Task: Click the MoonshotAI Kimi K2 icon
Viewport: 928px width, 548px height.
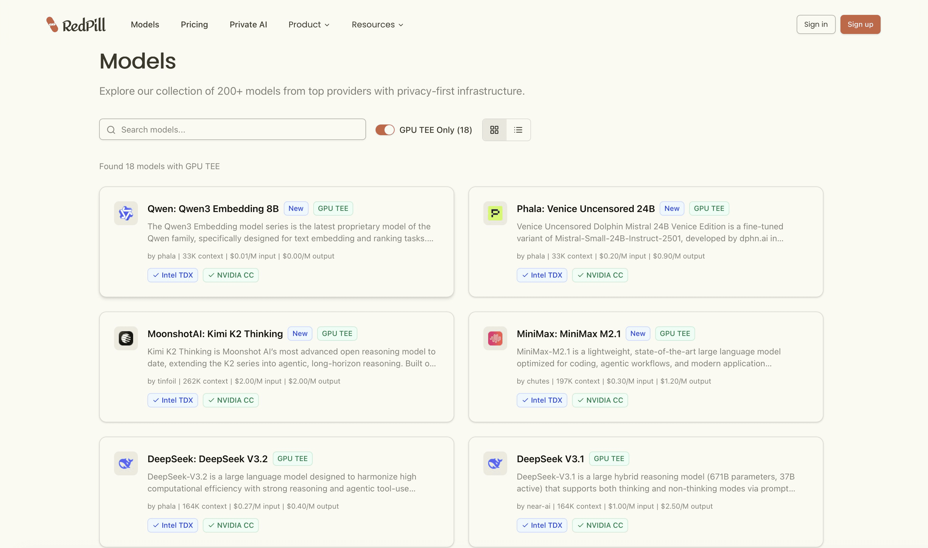Action: coord(126,338)
